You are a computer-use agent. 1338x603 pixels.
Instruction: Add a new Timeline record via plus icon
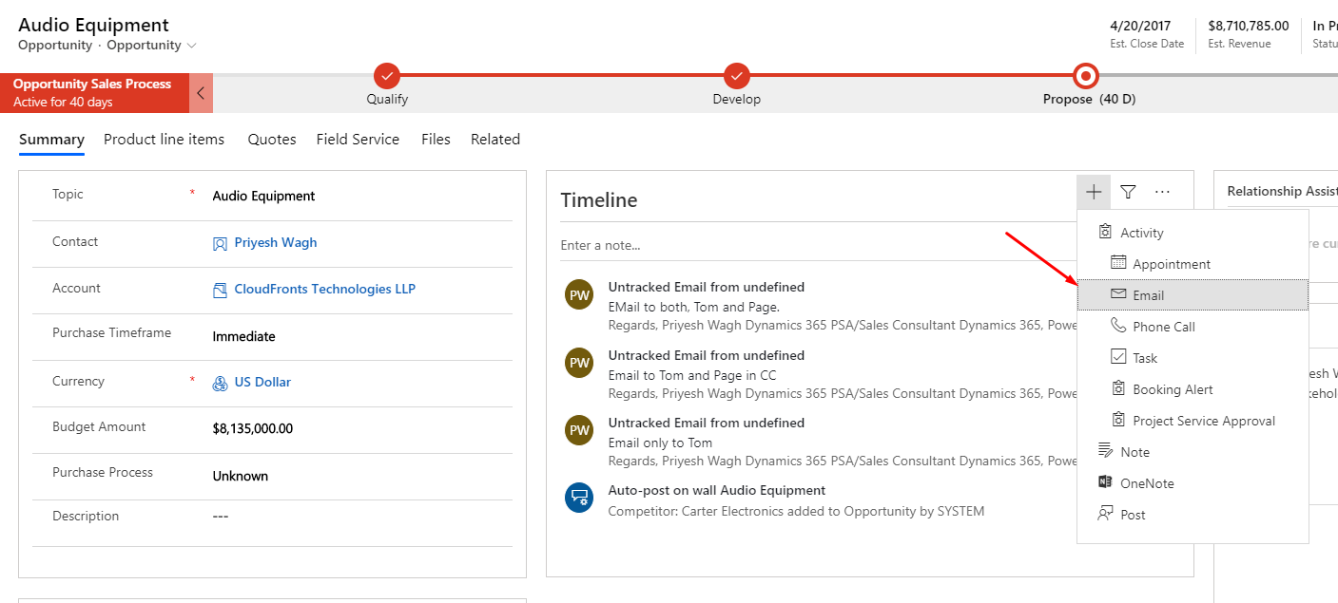coord(1093,191)
